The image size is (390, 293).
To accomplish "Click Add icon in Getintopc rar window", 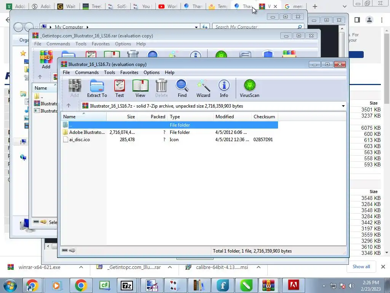I will (46, 60).
